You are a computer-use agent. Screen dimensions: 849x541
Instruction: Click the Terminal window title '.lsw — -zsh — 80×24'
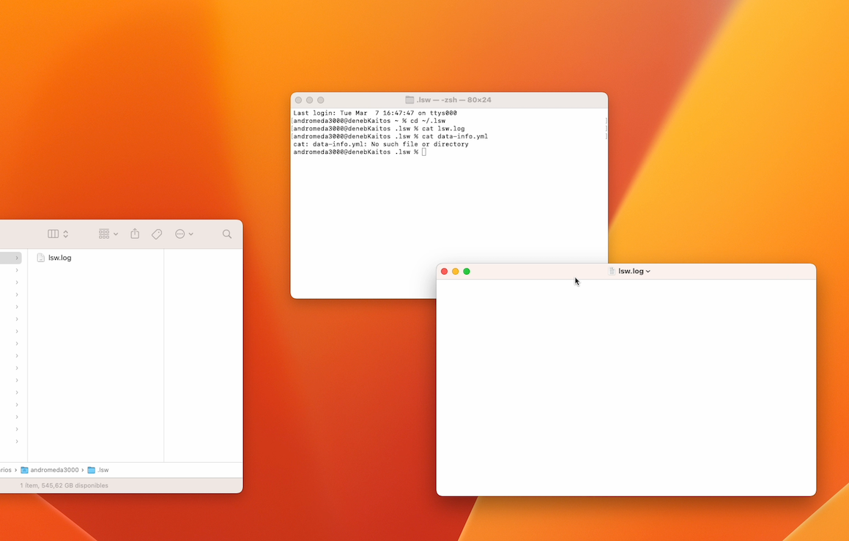point(453,100)
